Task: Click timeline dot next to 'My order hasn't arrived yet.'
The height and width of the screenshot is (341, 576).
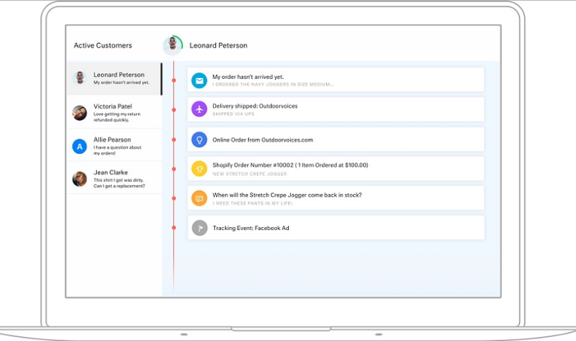Action: click(x=174, y=80)
